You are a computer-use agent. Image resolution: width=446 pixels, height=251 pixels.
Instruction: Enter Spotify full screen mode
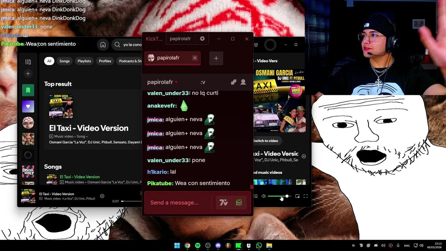pos(306,196)
